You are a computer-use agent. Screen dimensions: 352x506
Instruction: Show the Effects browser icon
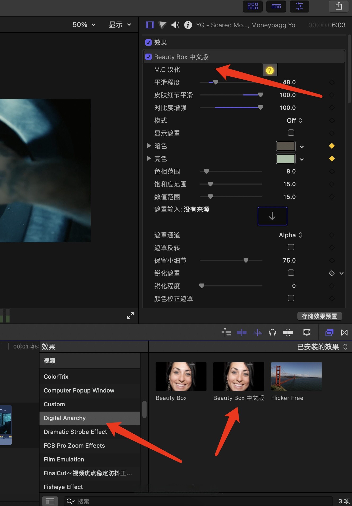(x=329, y=332)
